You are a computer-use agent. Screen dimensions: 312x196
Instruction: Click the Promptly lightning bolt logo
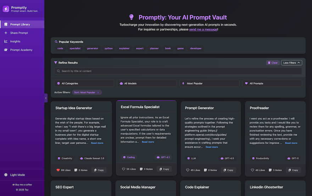pyautogui.click(x=6, y=9)
